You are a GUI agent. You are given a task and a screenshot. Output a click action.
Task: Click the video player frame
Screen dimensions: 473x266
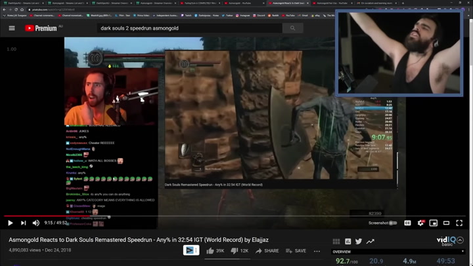pyautogui.click(x=235, y=132)
